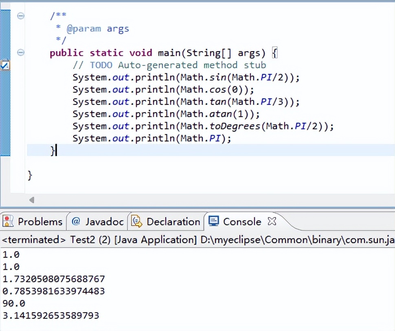Click the TODO Auto-generated method stub comment

(x=169, y=65)
